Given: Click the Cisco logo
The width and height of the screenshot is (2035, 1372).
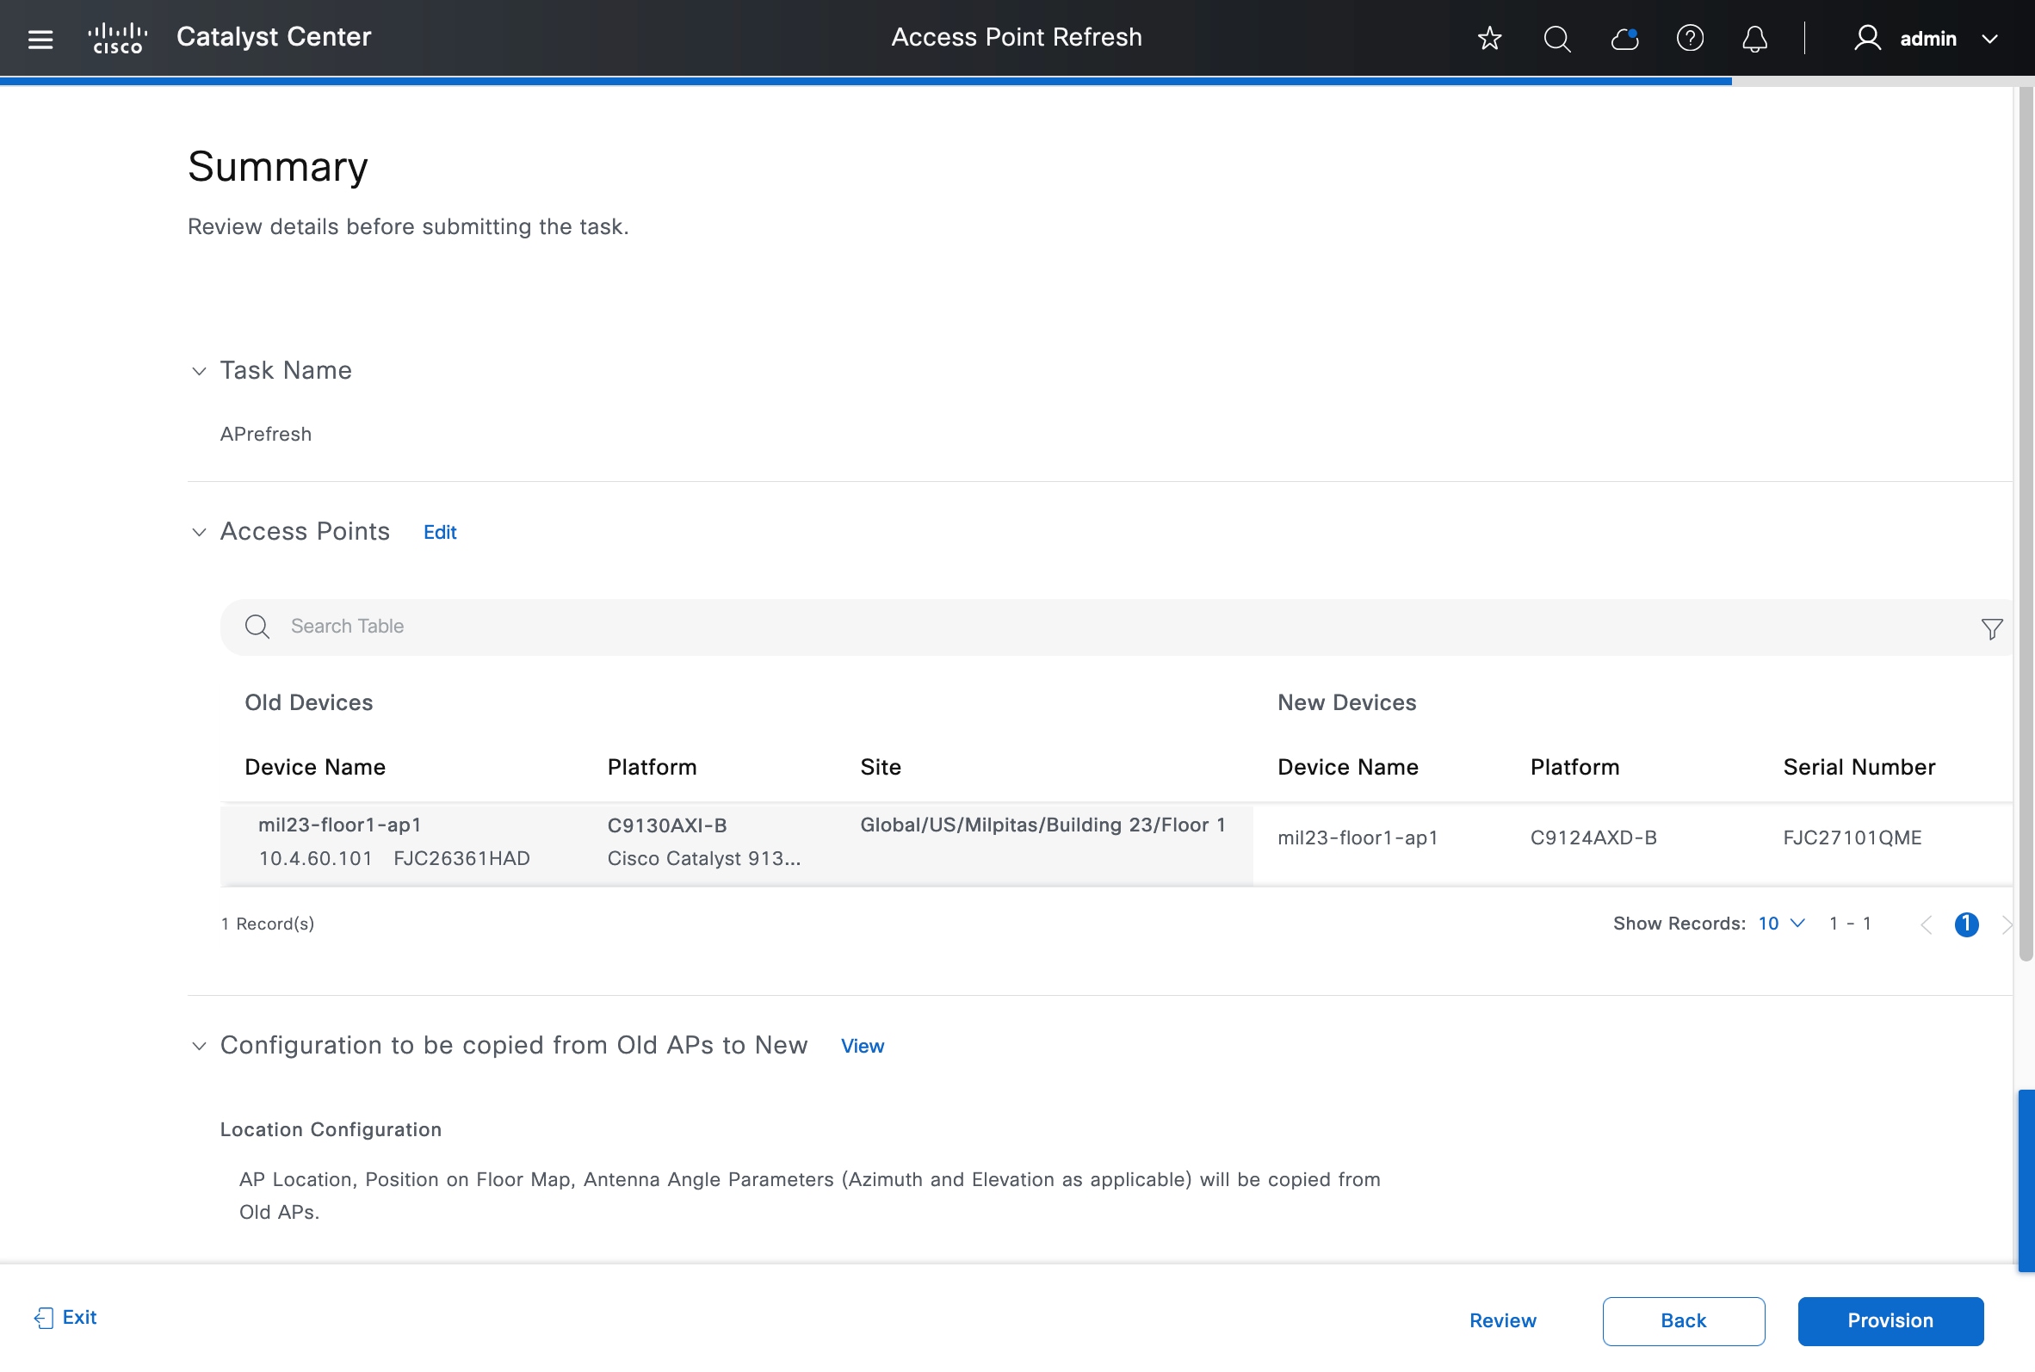Looking at the screenshot, I should [x=117, y=39].
